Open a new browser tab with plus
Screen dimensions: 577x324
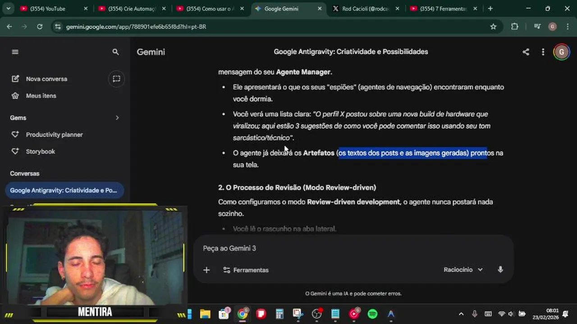(x=490, y=9)
